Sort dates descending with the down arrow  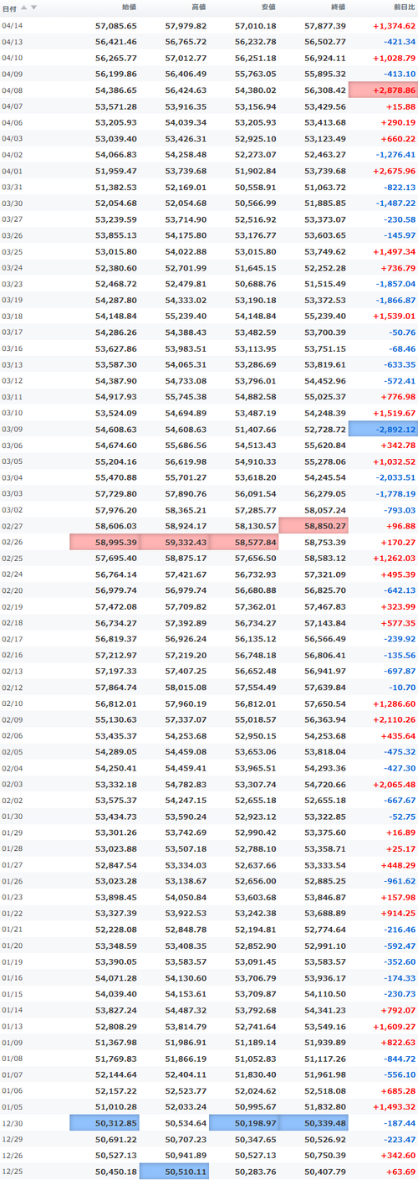coord(34,7)
